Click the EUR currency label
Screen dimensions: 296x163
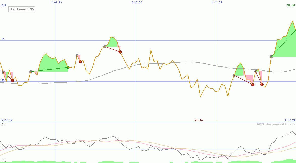[x=4, y=6]
